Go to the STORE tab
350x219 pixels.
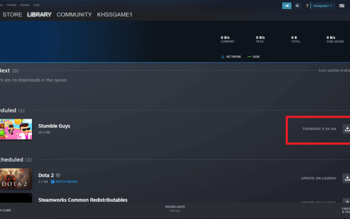12,14
